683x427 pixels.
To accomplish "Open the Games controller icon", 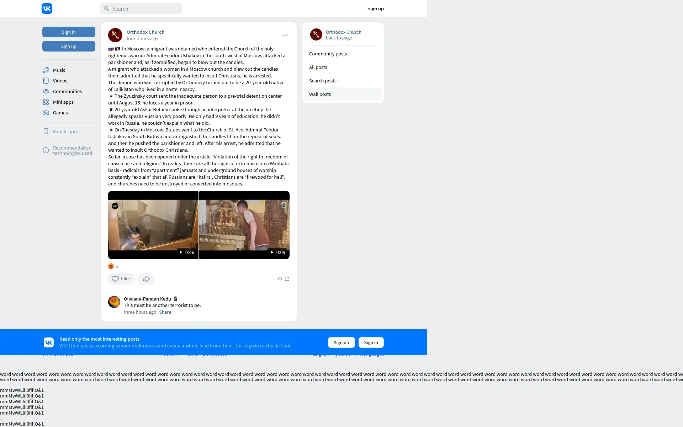I will pos(46,113).
